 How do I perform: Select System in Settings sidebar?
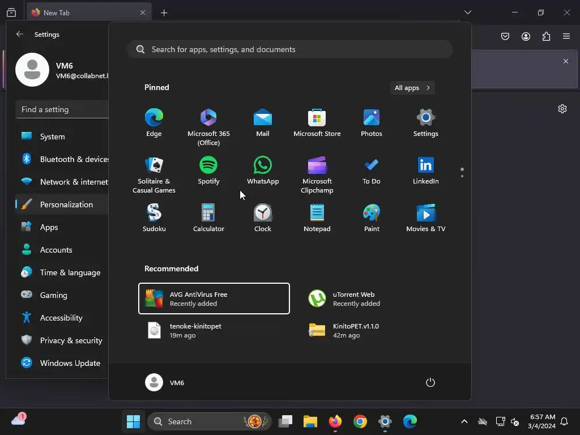[62, 137]
